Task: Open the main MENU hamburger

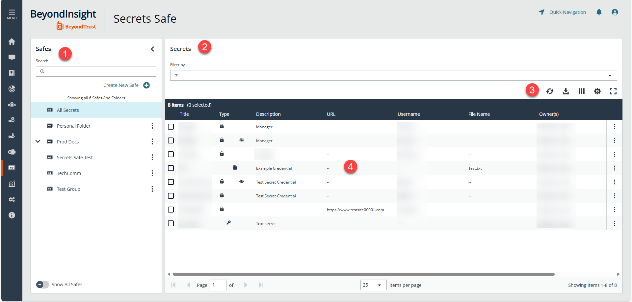Action: click(12, 14)
